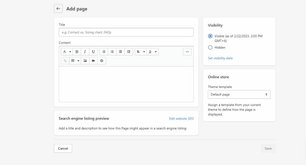
Task: Open the text color picker
Action: pos(152,52)
